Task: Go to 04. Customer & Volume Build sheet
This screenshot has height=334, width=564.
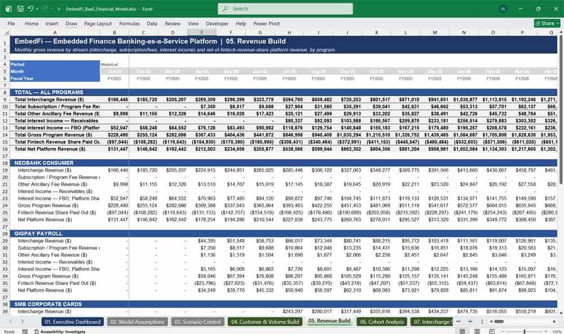Action: [265, 322]
